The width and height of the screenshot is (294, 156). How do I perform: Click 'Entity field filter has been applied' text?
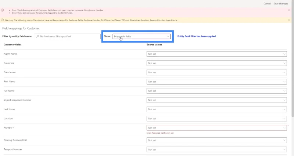coord(197,36)
